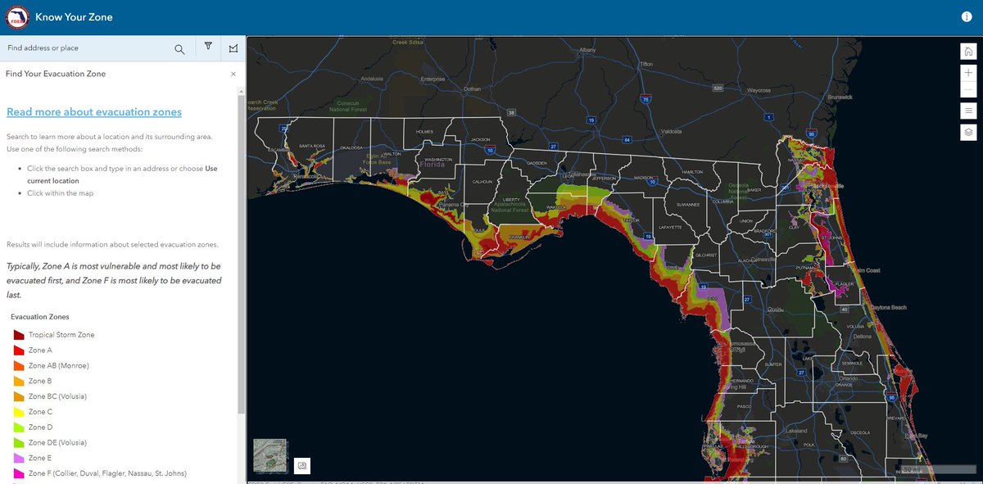
Task: Click the filter funnel icon beside search
Action: click(208, 47)
